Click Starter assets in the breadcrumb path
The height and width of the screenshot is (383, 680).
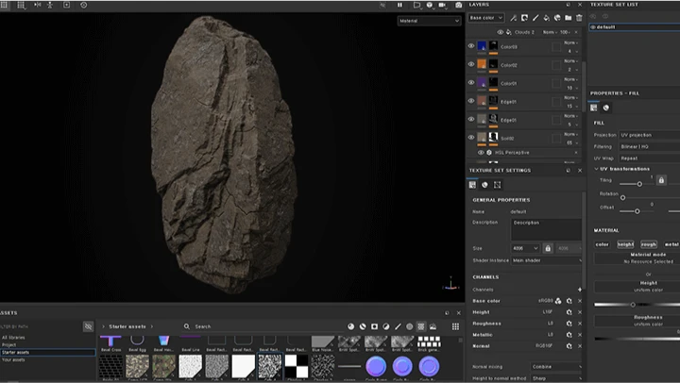pos(127,326)
